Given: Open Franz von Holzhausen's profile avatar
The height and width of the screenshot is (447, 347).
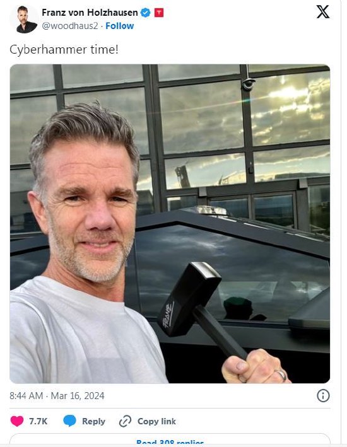Looking at the screenshot, I should [x=24, y=19].
